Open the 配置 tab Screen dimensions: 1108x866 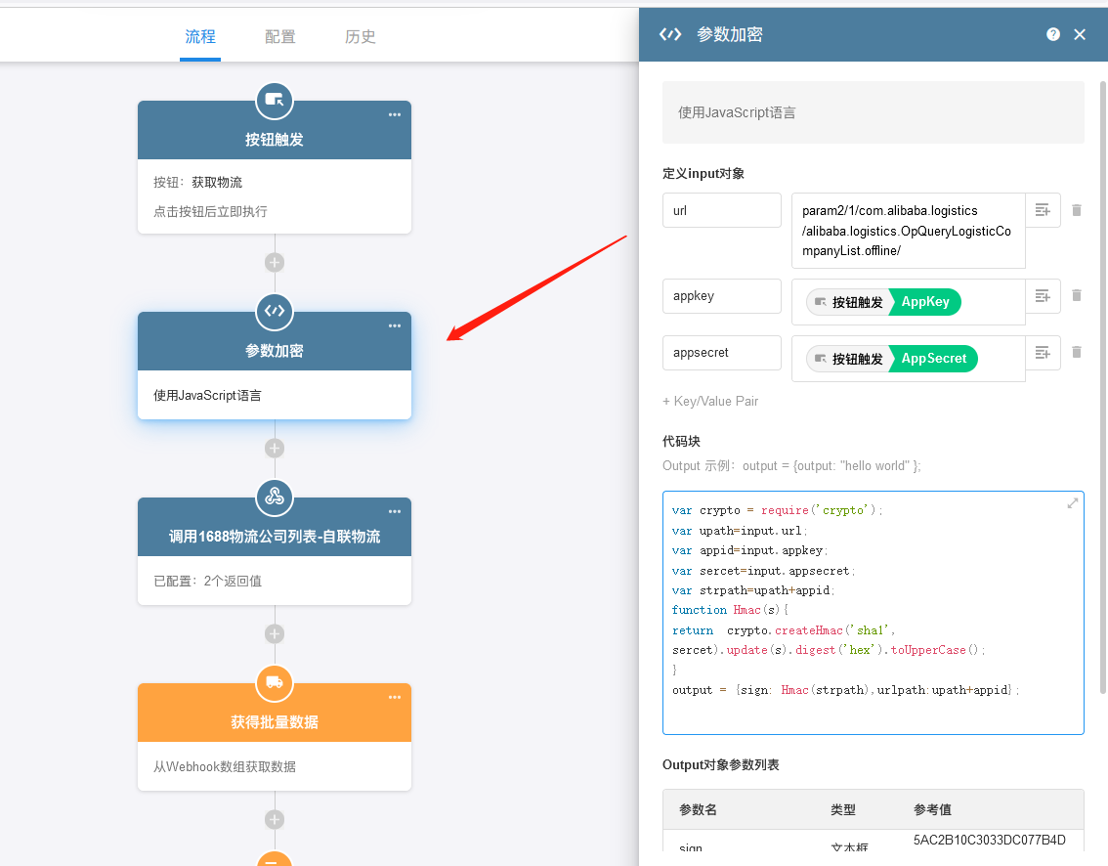coord(279,37)
